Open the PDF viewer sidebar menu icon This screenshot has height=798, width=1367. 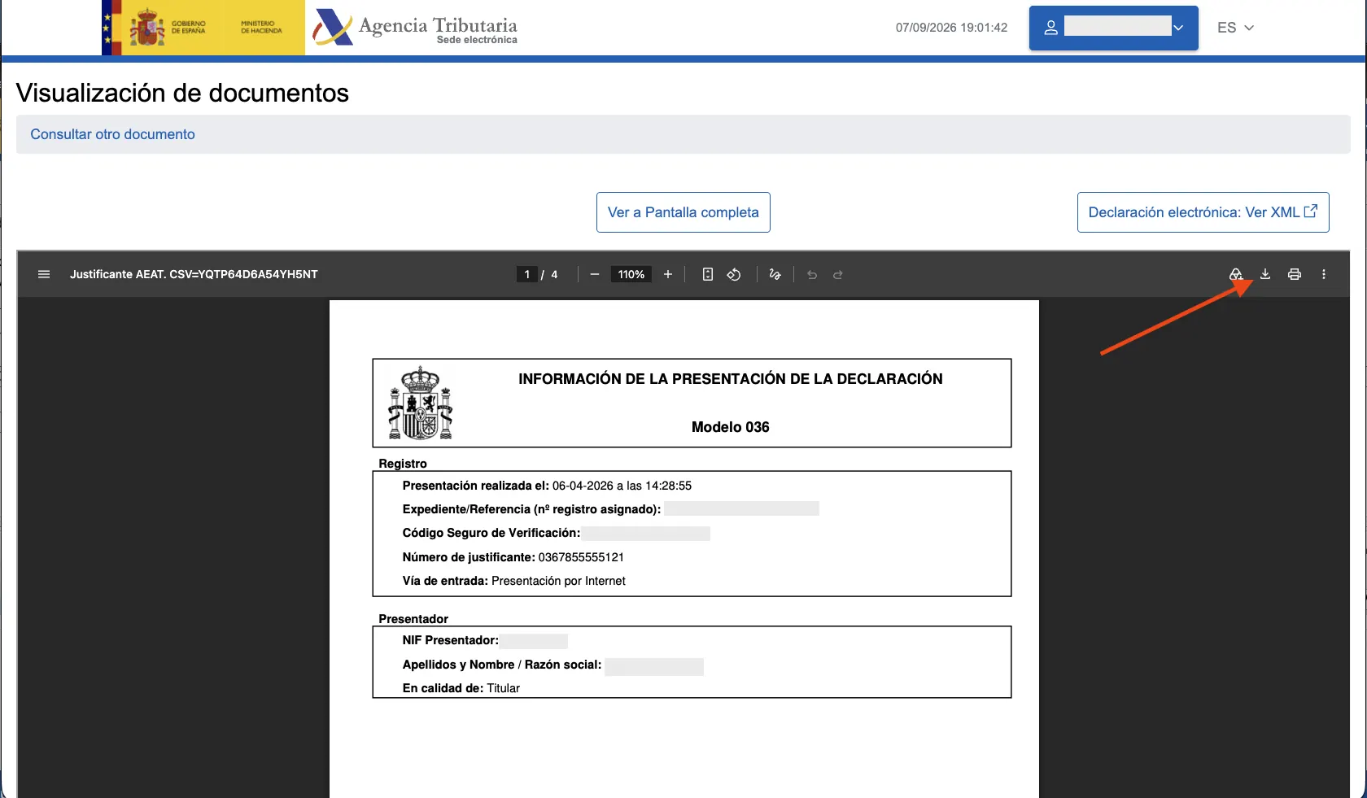click(x=44, y=274)
